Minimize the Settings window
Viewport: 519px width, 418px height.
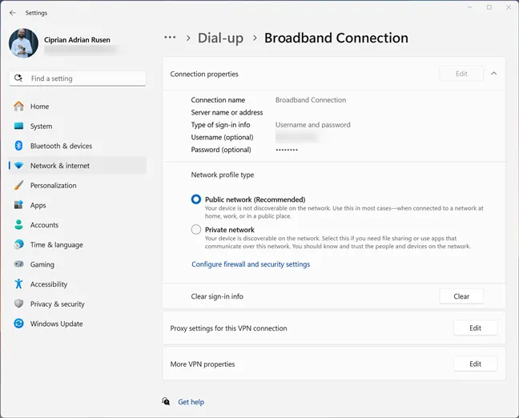(x=469, y=7)
